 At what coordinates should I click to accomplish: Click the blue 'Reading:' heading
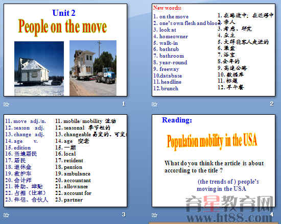(177, 120)
